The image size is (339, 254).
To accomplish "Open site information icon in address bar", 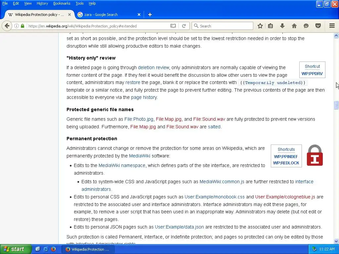I will [x=17, y=26].
